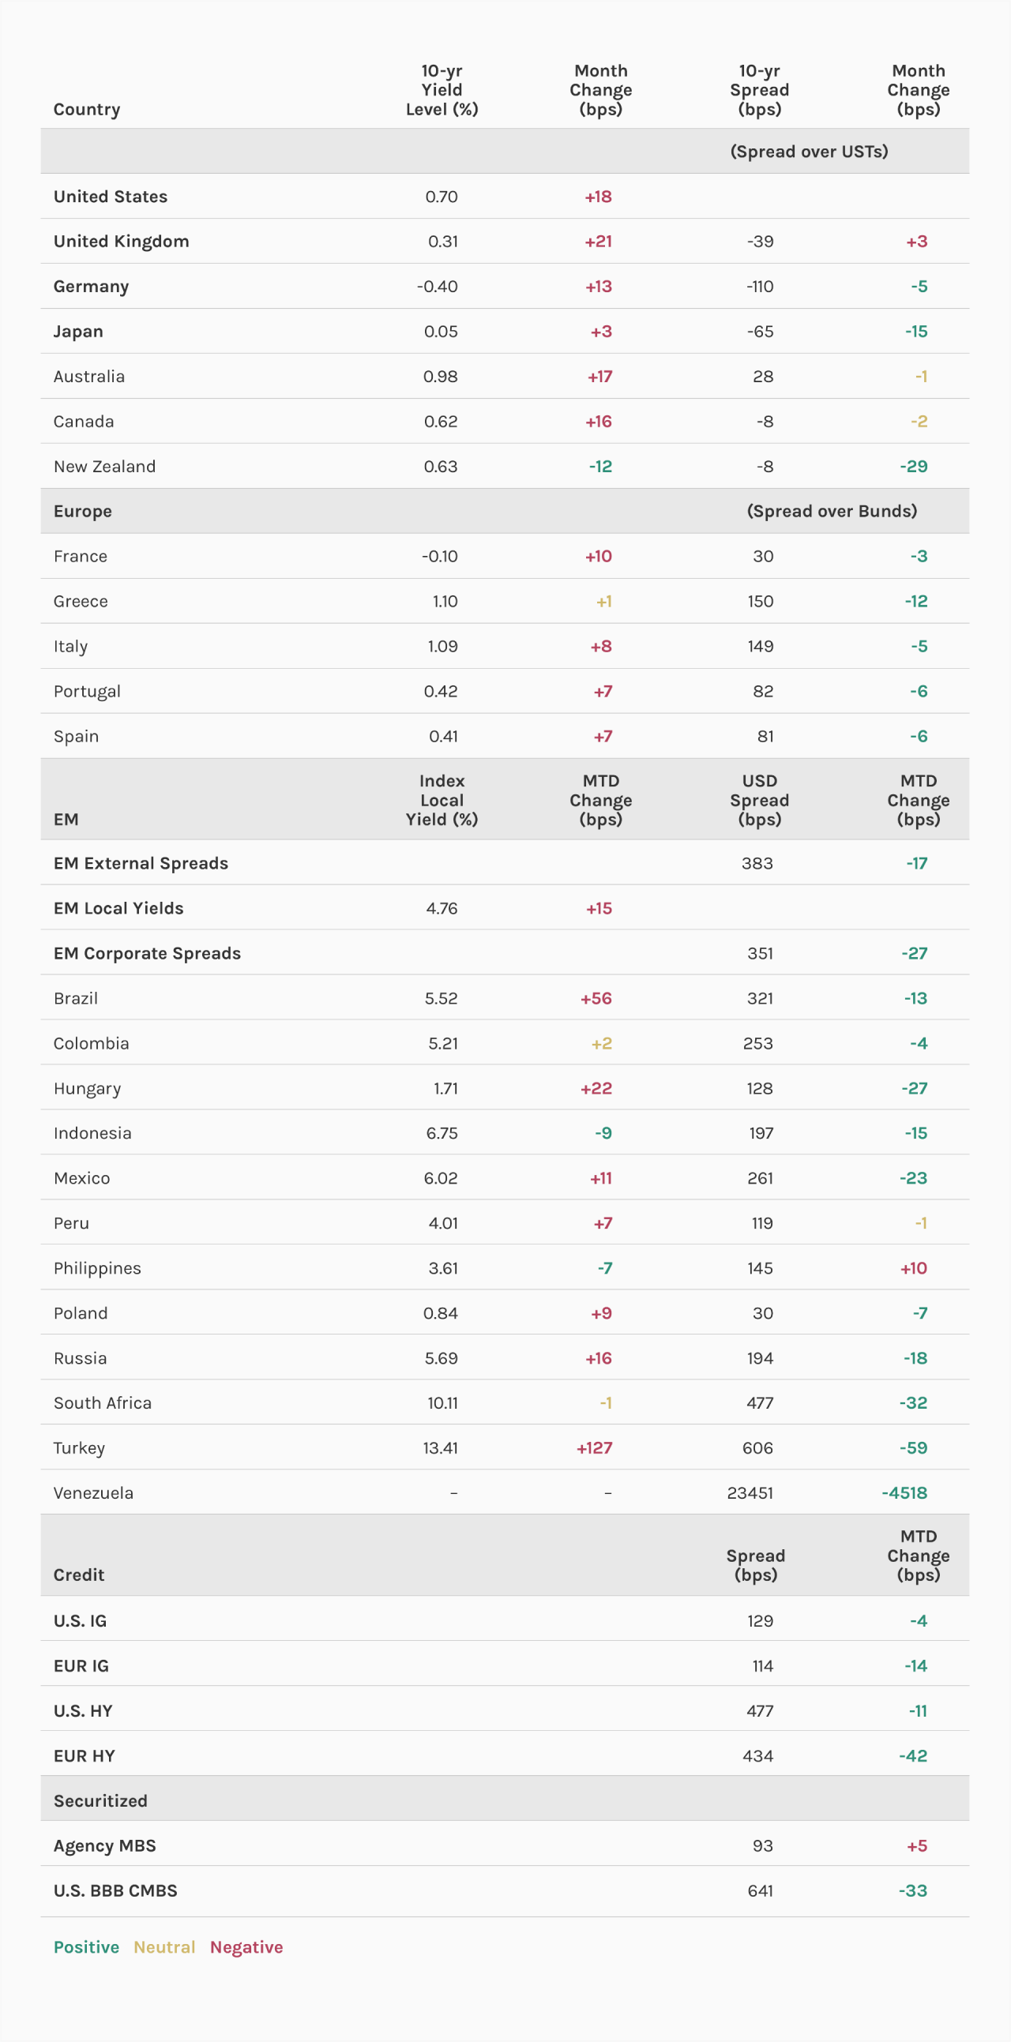This screenshot has width=1011, height=2042.
Task: Click the Credit section heading
Action: 78,1575
